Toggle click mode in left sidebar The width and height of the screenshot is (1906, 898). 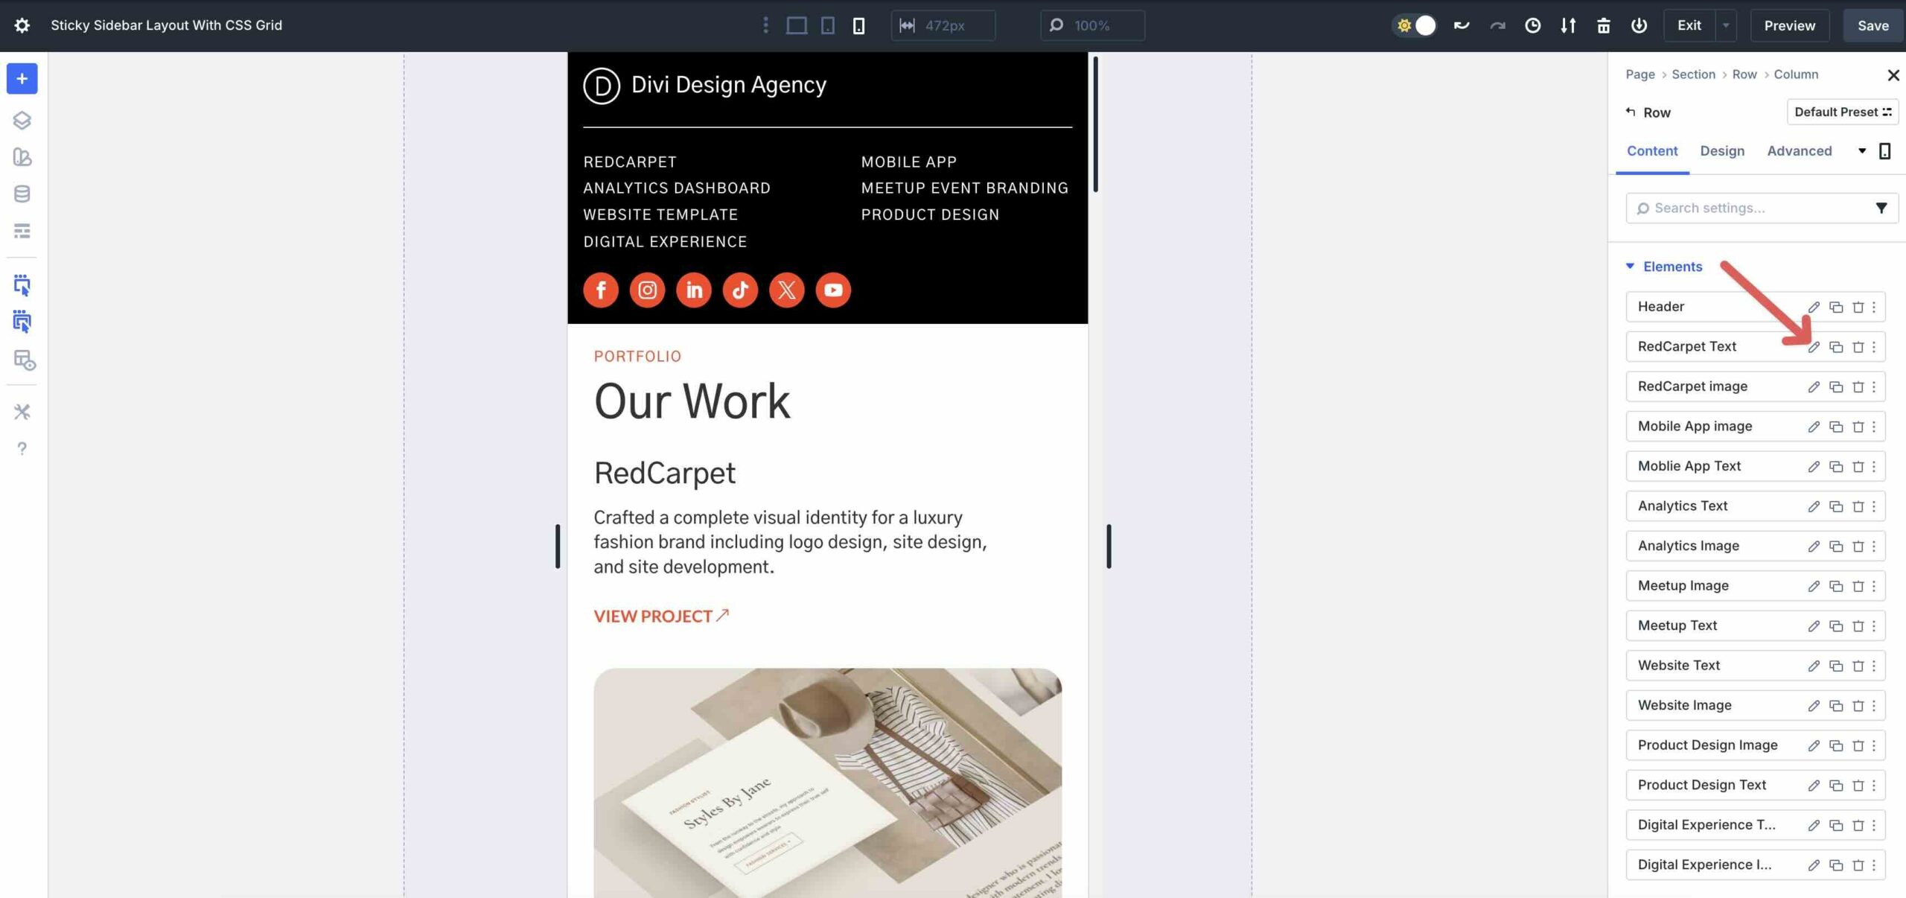(22, 284)
